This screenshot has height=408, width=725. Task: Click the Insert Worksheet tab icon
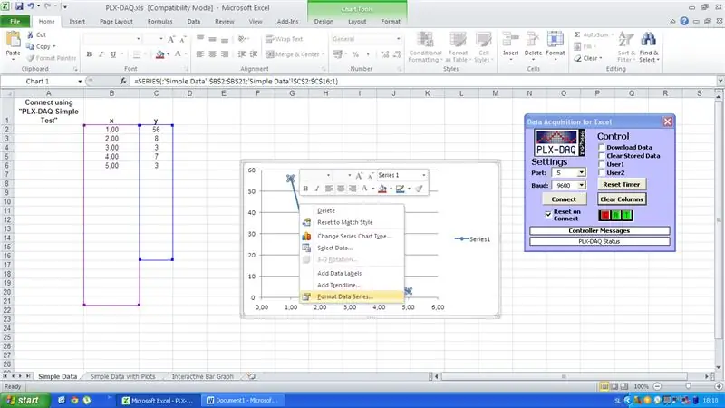click(251, 376)
